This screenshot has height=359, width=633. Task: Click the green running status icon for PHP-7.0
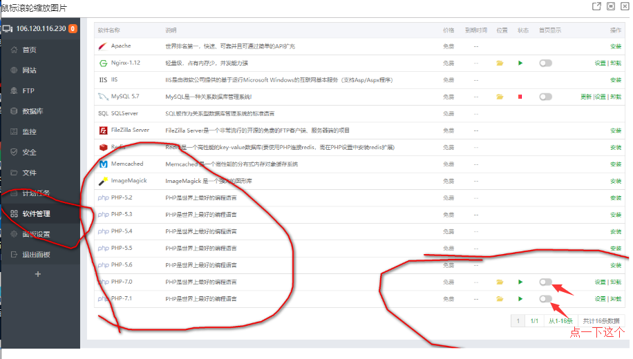click(520, 282)
